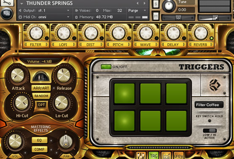Select the TRG triggers tab
The height and width of the screenshot is (159, 234).
pyautogui.click(x=154, y=156)
